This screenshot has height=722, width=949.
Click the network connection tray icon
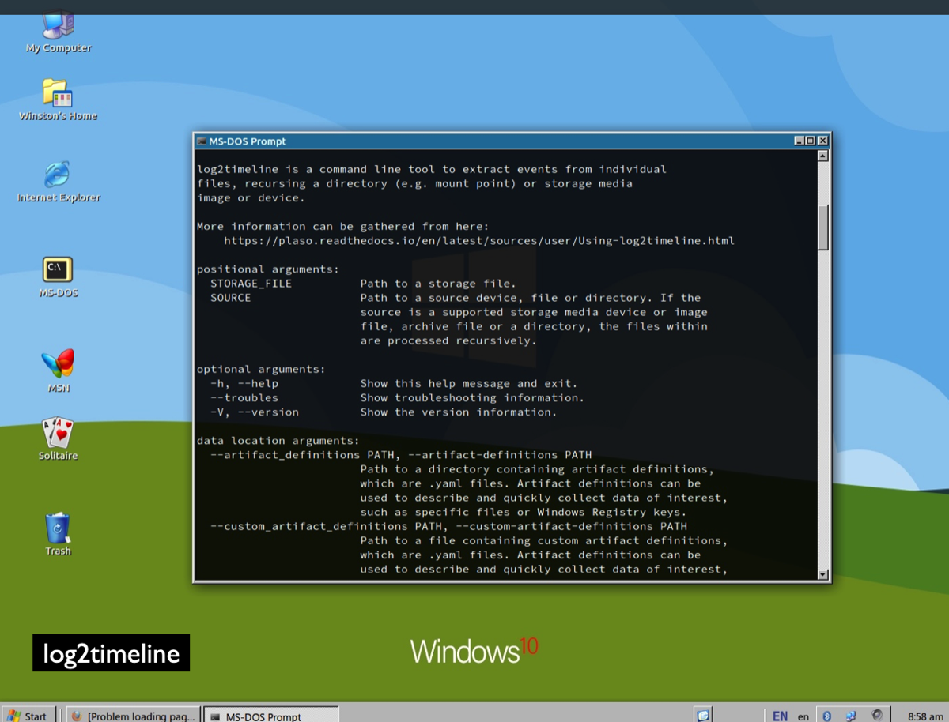click(851, 716)
